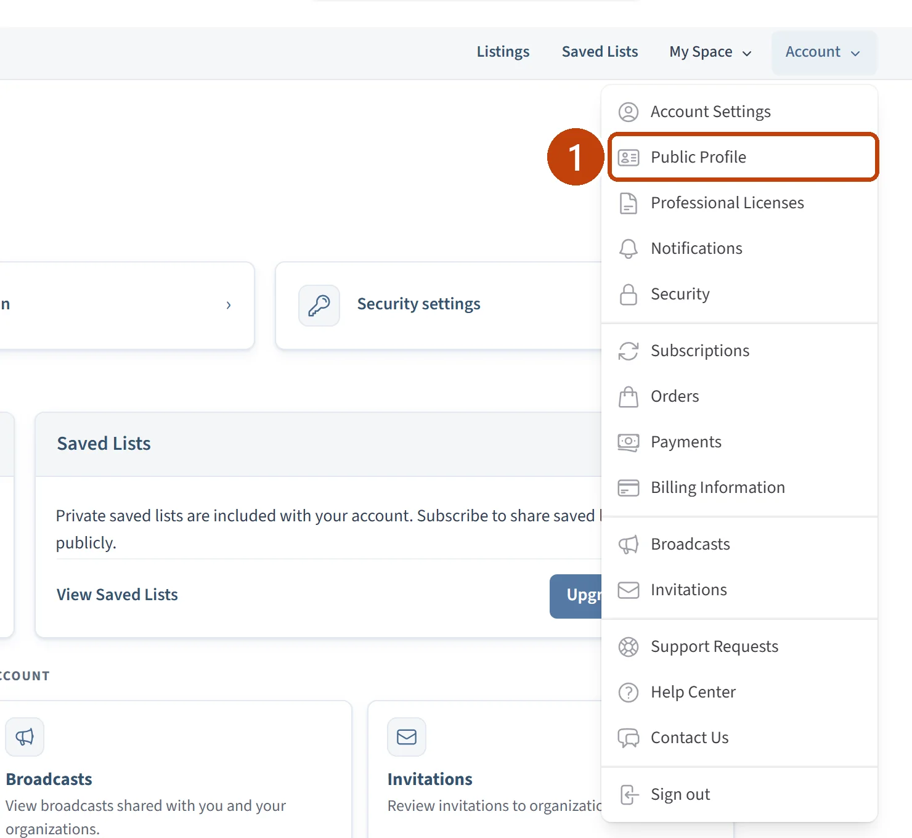Click the Sign out arrow icon
Viewport: 912px width, 838px height.
[628, 795]
